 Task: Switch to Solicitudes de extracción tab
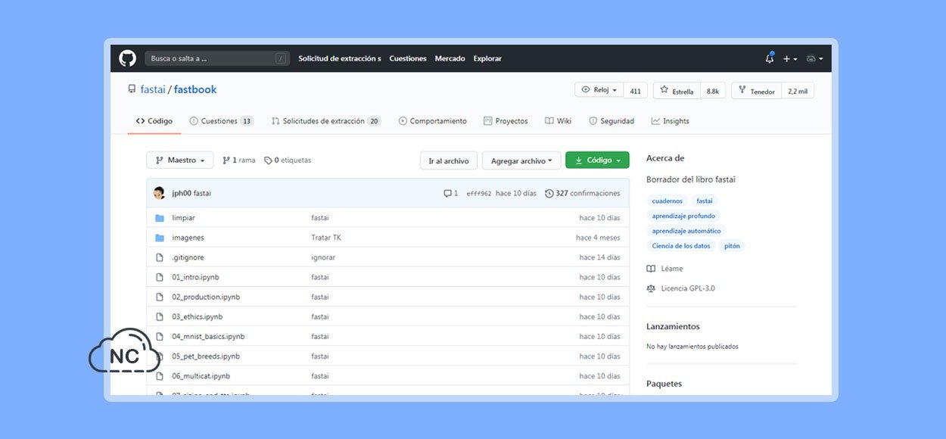(x=325, y=121)
